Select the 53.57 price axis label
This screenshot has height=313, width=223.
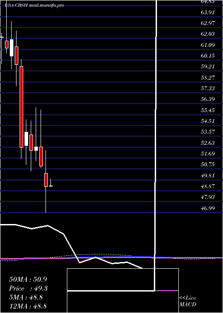(x=208, y=131)
